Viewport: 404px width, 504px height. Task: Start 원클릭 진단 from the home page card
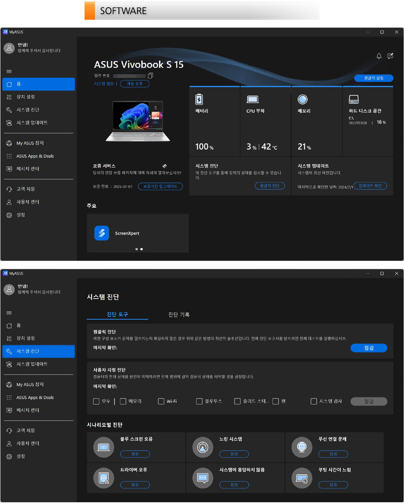click(270, 186)
